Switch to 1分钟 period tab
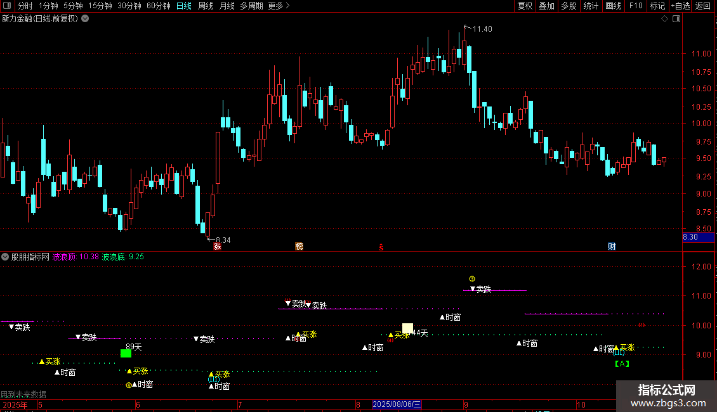 [48, 6]
